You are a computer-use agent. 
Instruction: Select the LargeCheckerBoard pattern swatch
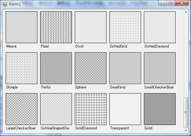(21, 109)
